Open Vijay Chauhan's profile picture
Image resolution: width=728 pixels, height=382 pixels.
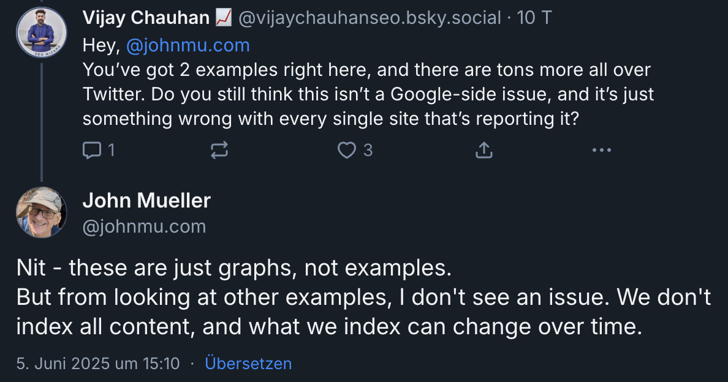(41, 32)
